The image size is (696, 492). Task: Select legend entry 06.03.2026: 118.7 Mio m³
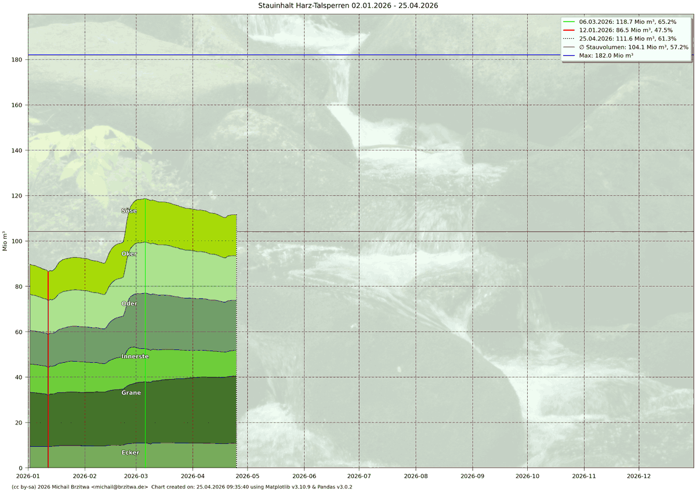[626, 21]
